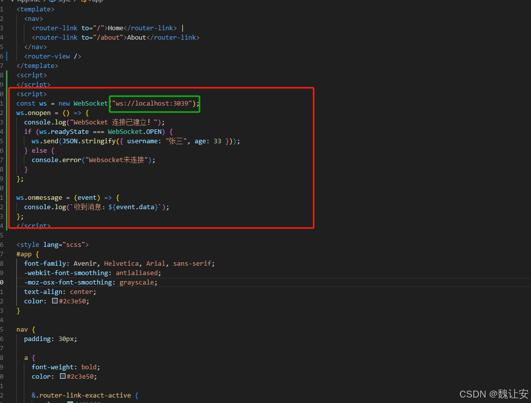Viewport: 531px width, 403px height.
Task: Click the color swatch beside #2c3e50 in #app rule
Action: coord(55,301)
